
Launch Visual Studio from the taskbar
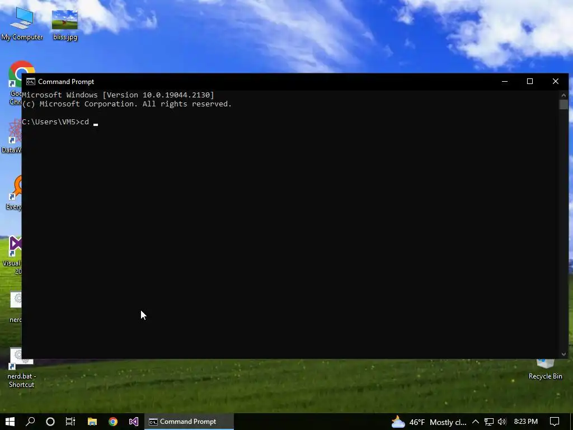click(x=134, y=422)
